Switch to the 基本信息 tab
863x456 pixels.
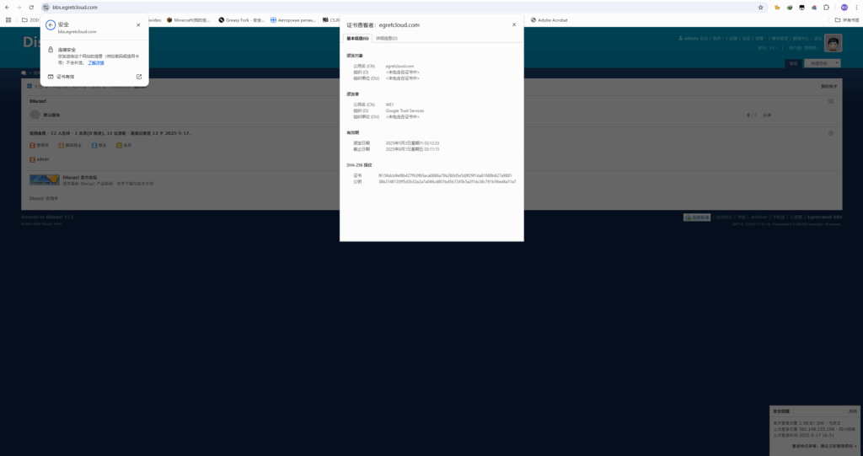(x=357, y=38)
